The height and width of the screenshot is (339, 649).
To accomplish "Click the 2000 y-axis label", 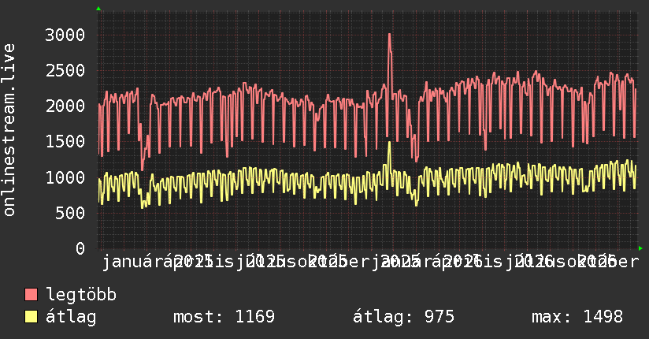I will pos(65,106).
